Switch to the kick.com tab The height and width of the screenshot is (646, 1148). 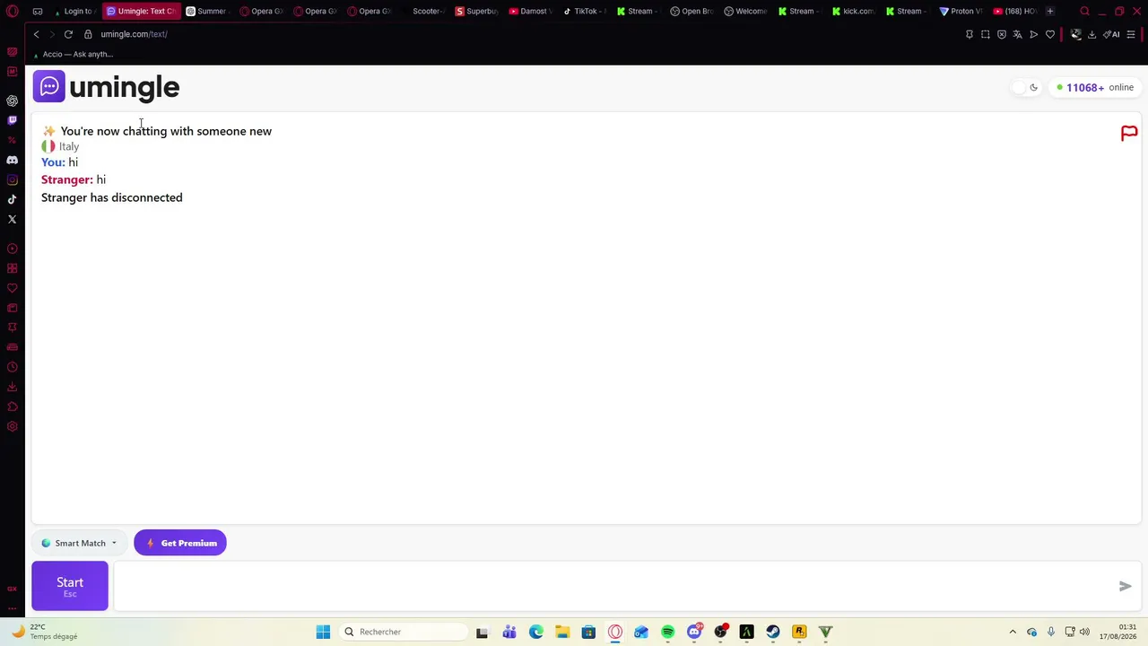coord(853,11)
